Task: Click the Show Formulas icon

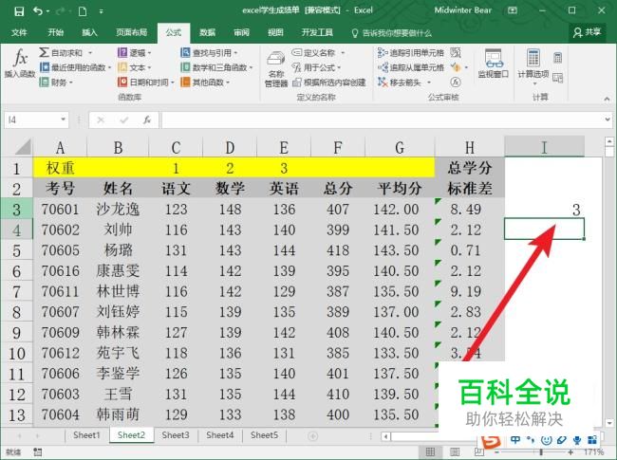Action: [456, 52]
